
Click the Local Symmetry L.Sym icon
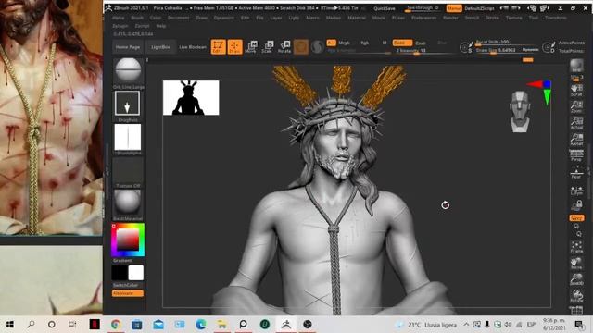click(x=576, y=190)
